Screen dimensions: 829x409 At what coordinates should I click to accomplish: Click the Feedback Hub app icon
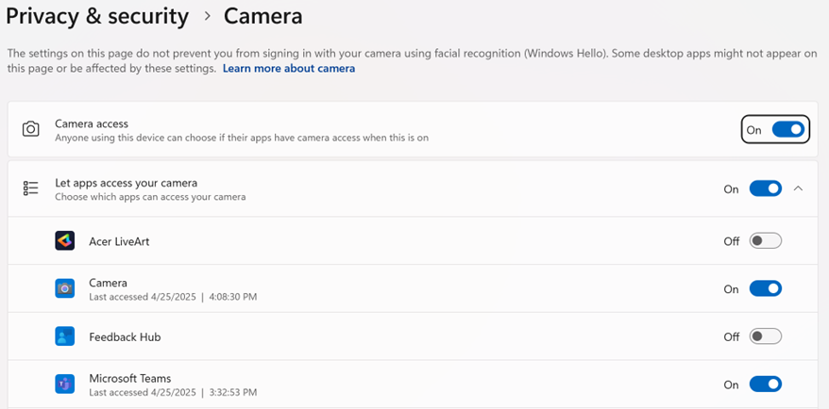click(x=64, y=336)
